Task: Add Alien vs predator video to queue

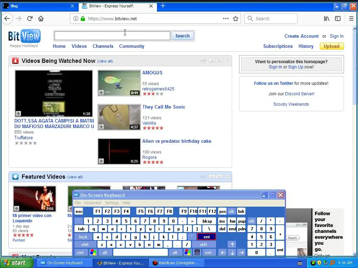Action: point(101,161)
